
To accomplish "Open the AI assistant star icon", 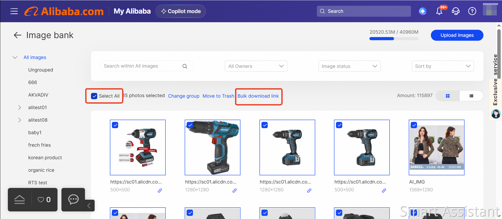I will coord(423,11).
